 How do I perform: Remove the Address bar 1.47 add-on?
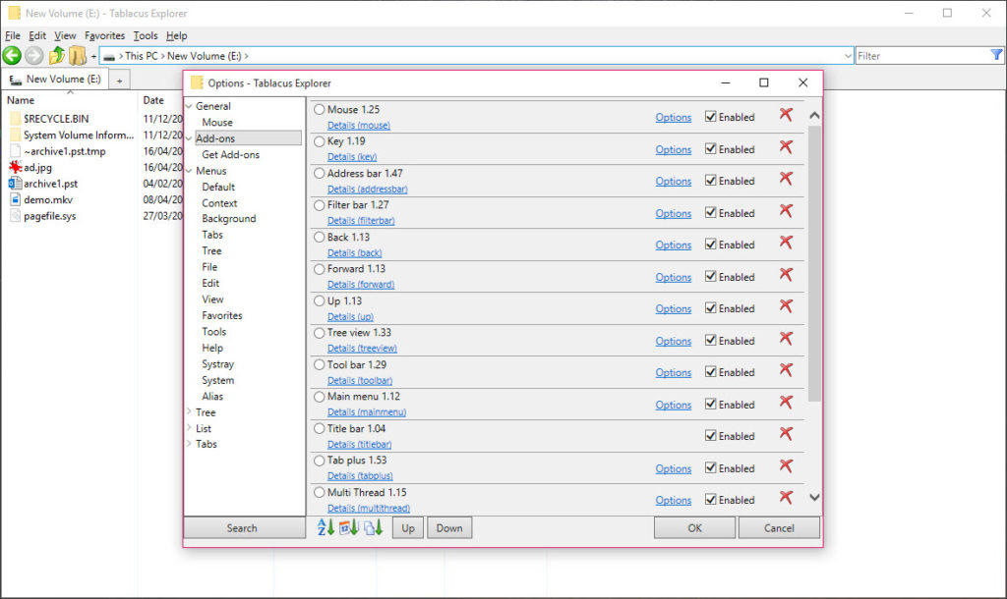(786, 179)
